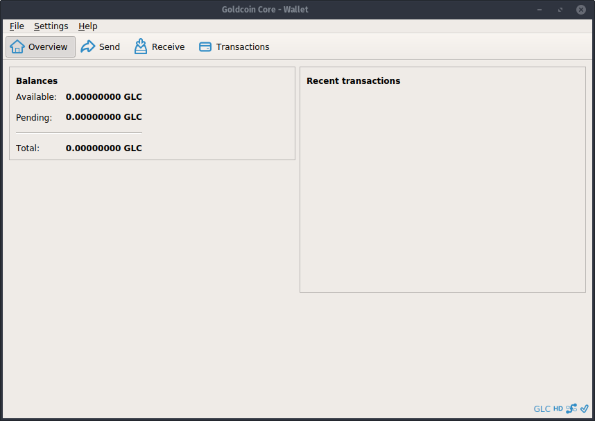
Task: Close the Goldcoin Core window
Action: (x=581, y=10)
